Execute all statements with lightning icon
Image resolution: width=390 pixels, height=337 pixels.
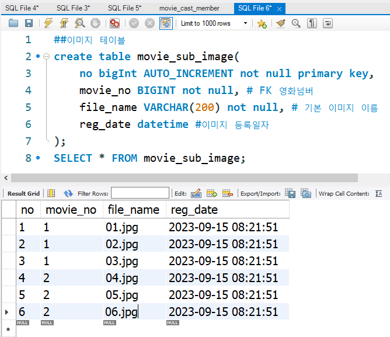coord(48,23)
